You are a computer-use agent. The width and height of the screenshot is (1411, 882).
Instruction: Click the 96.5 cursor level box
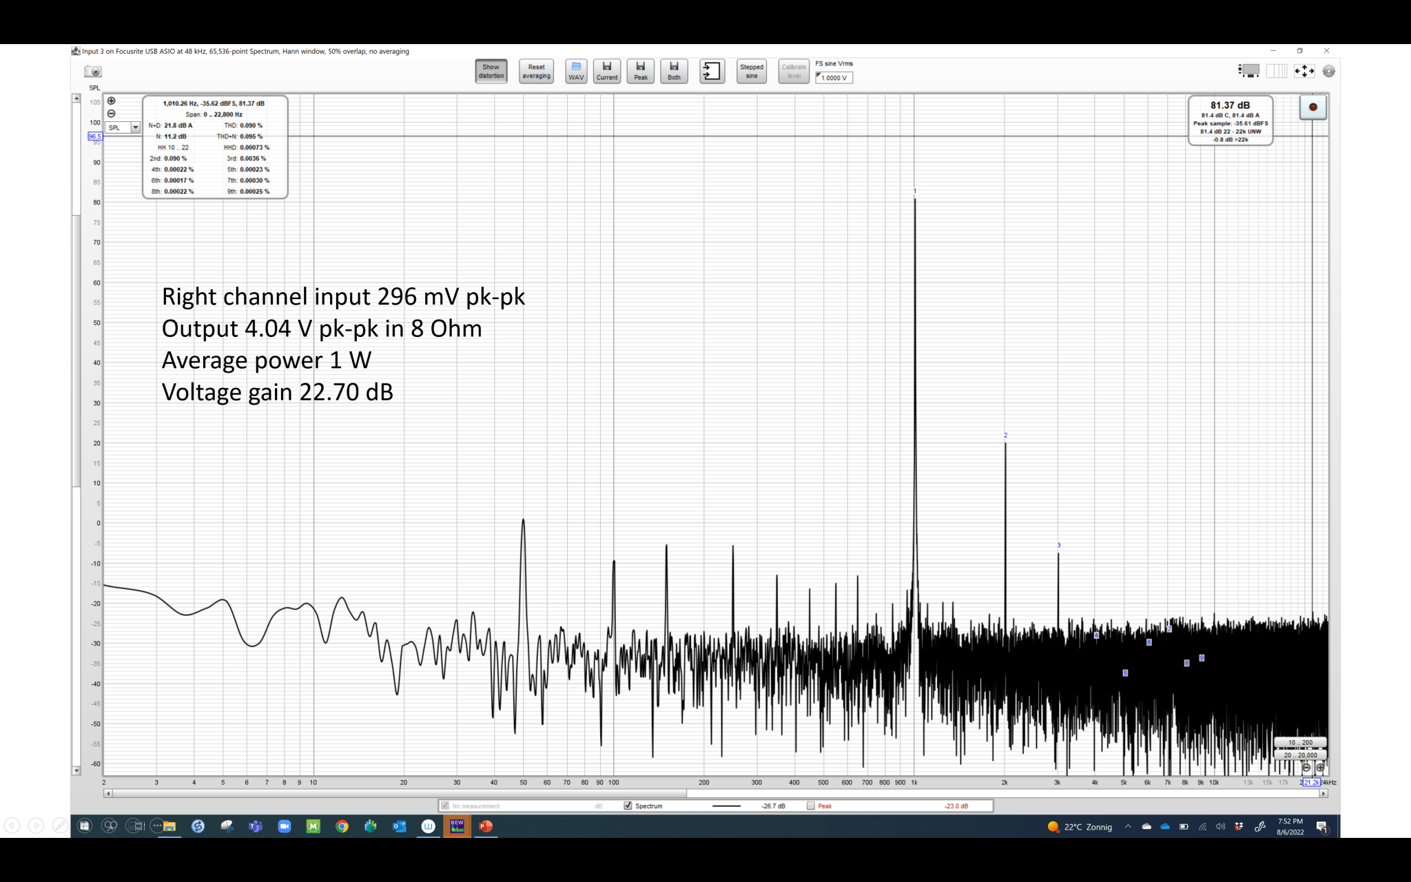(x=94, y=136)
